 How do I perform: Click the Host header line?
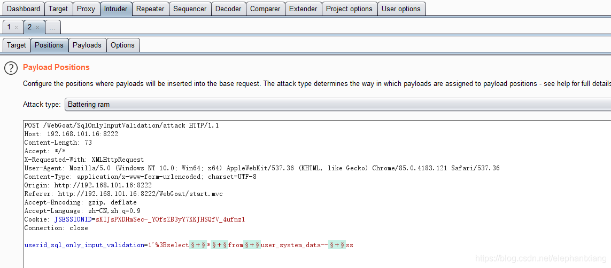click(71, 134)
